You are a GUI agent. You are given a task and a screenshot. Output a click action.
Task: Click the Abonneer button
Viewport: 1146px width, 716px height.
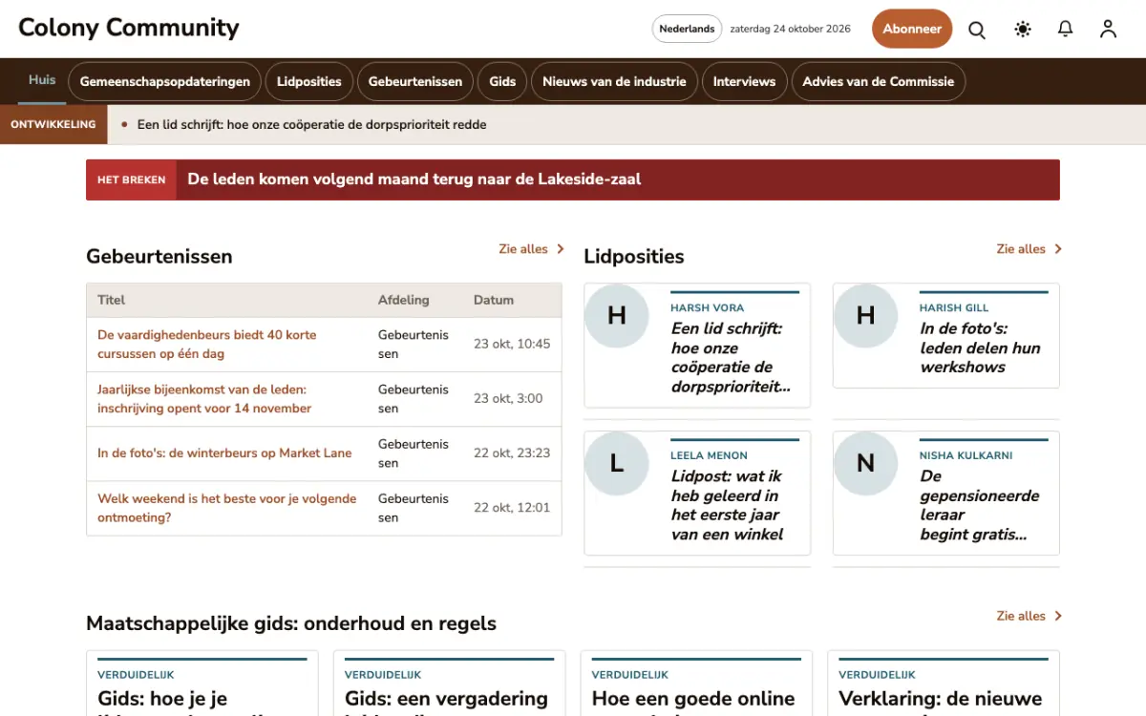pos(912,29)
